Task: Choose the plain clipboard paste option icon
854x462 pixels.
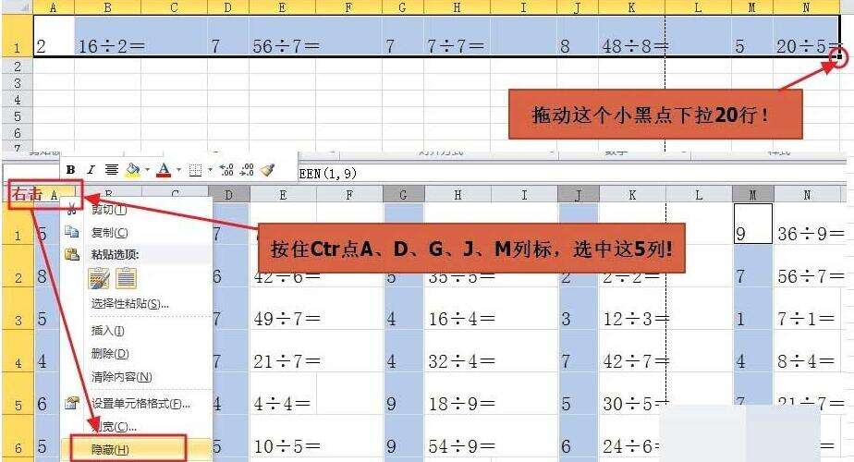Action: pyautogui.click(x=126, y=278)
